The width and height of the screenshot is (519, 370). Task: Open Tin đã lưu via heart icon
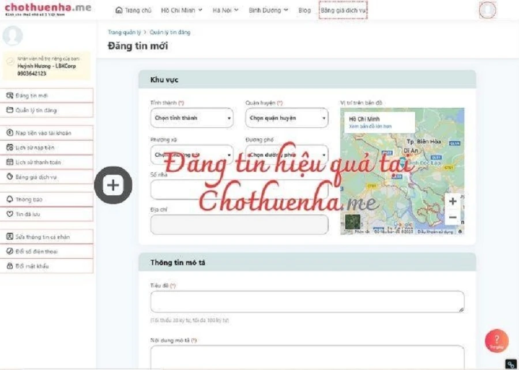(10, 213)
